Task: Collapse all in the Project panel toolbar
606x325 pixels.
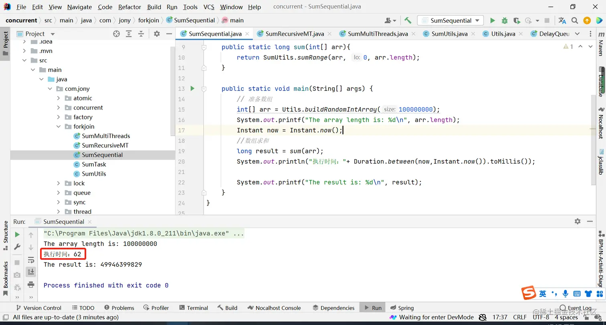Action: pos(141,34)
